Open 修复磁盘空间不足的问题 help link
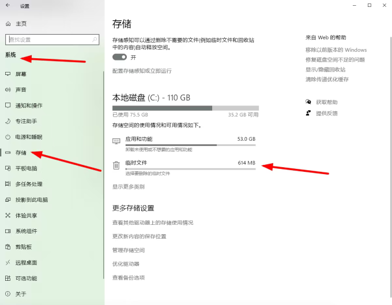Screen dimensions: 392x305 point(335,59)
